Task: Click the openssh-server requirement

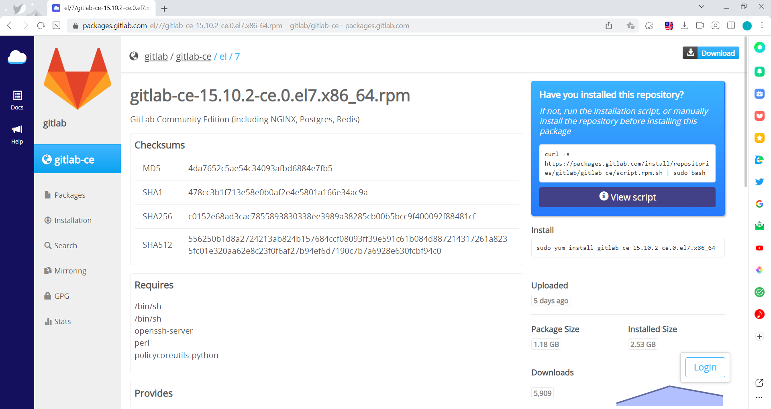Action: (x=164, y=331)
